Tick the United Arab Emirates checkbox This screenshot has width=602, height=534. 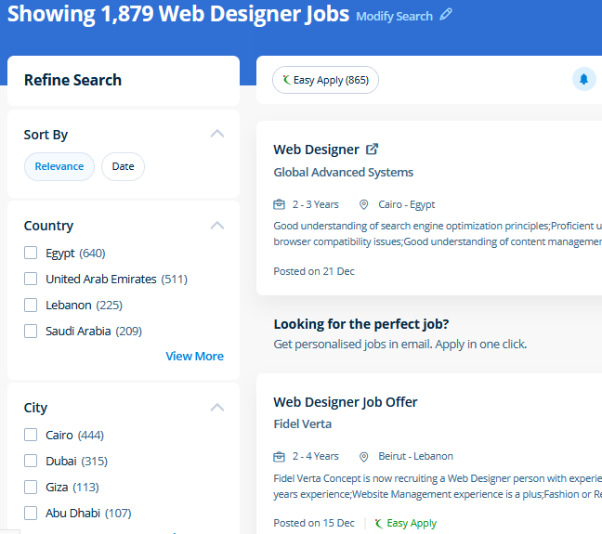31,279
